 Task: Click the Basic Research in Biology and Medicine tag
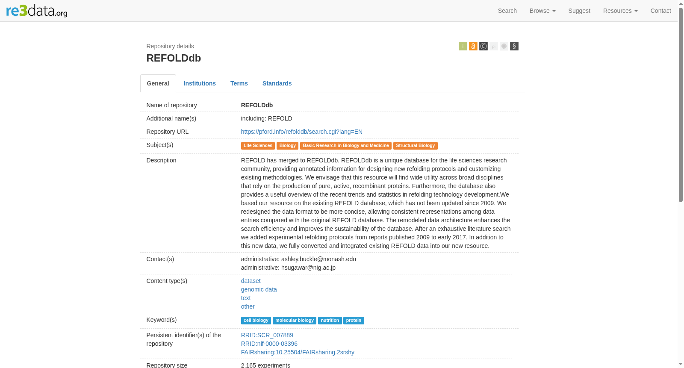pyautogui.click(x=346, y=146)
